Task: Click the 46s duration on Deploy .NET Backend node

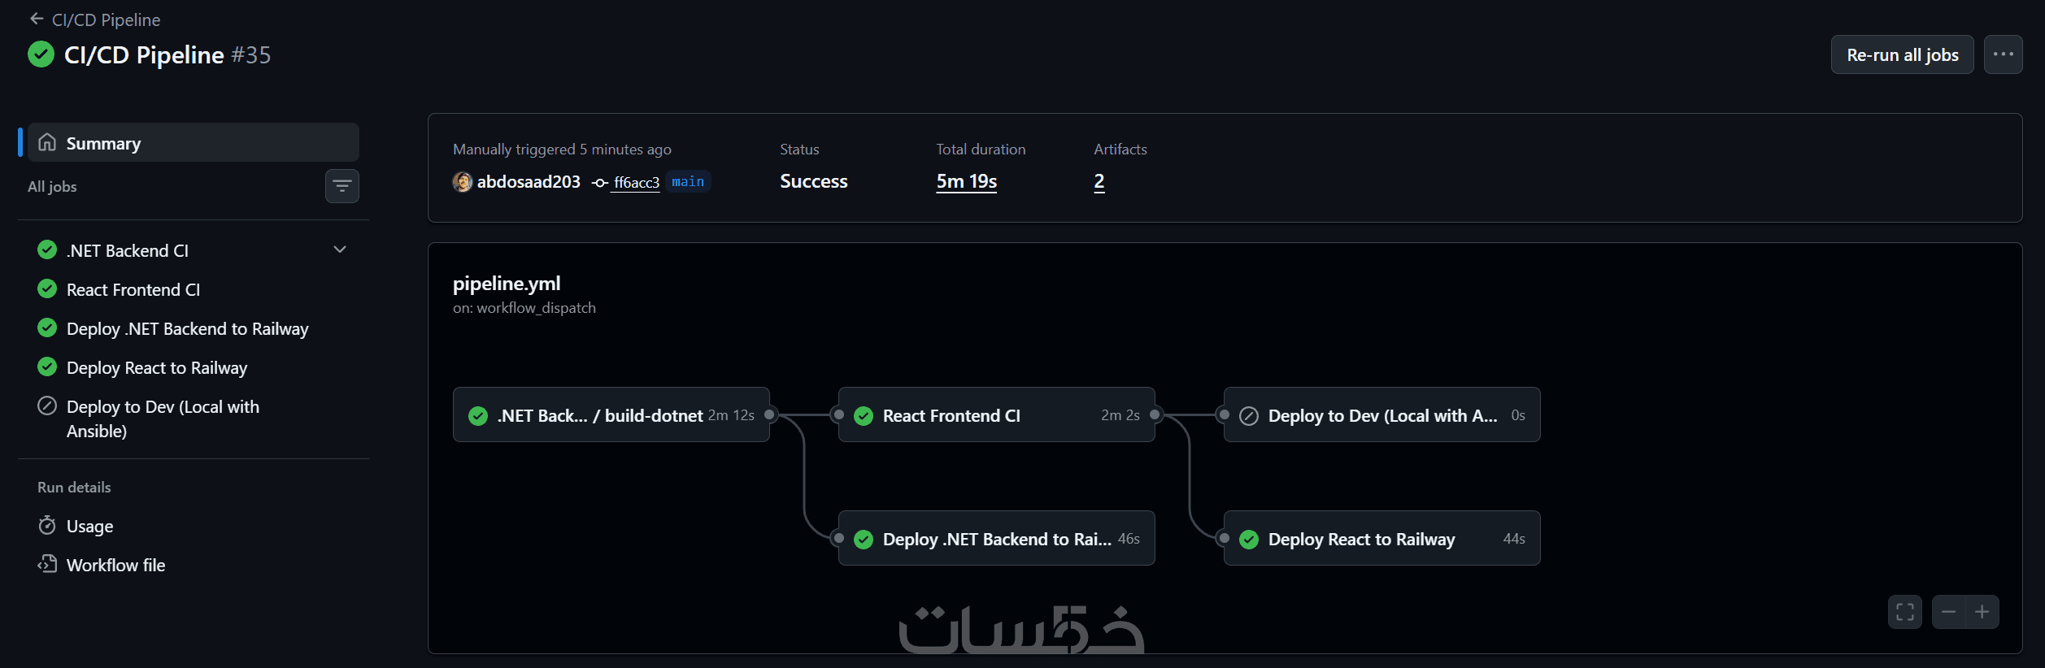Action: 1129,539
